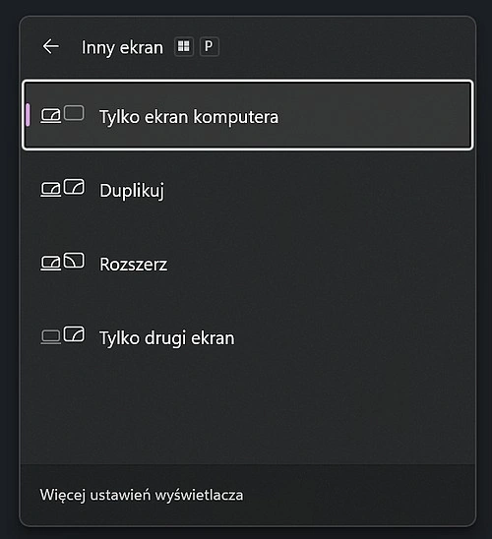492x539 pixels.
Task: Click the empty monitor icon in first option
Action: coord(74,113)
